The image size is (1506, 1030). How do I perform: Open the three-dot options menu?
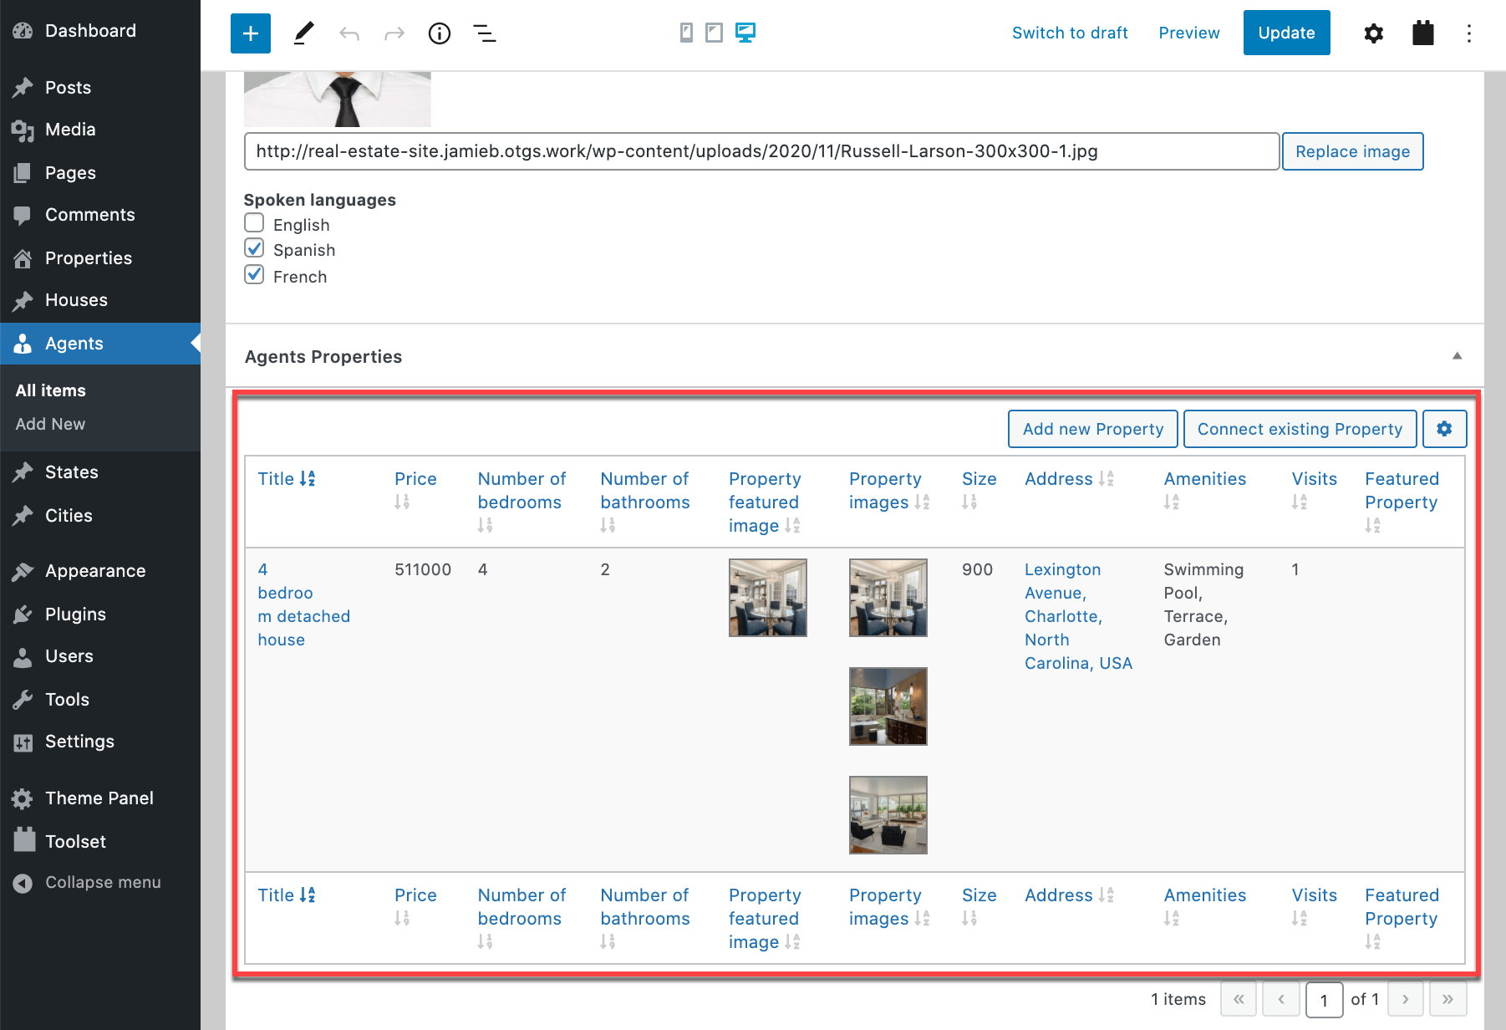[x=1469, y=33]
